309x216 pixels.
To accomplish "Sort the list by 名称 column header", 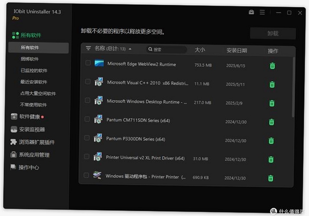I will 110,48.
